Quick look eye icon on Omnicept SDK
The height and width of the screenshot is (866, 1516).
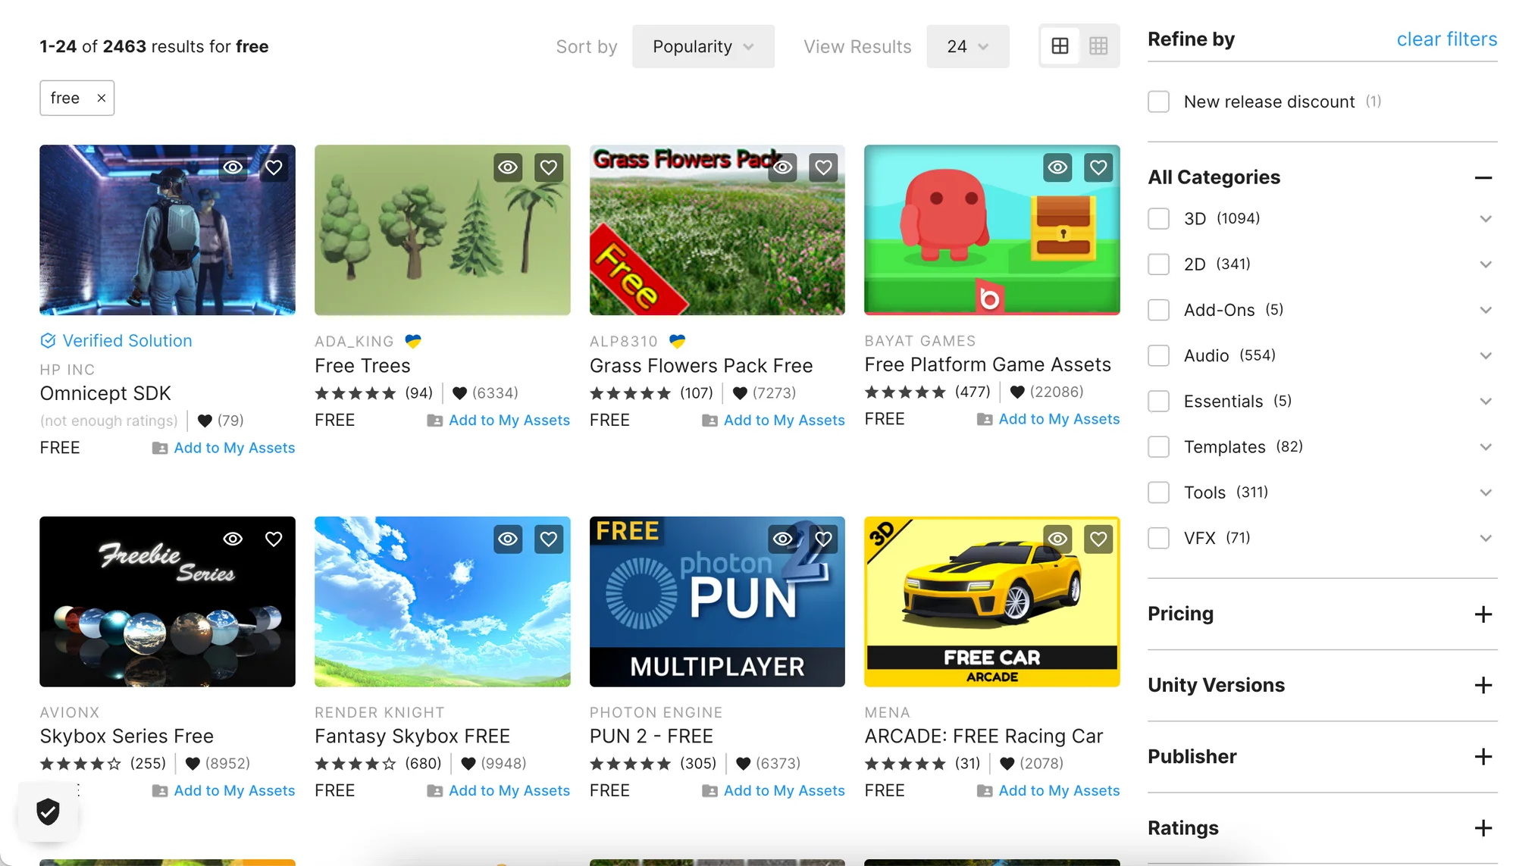pyautogui.click(x=233, y=167)
